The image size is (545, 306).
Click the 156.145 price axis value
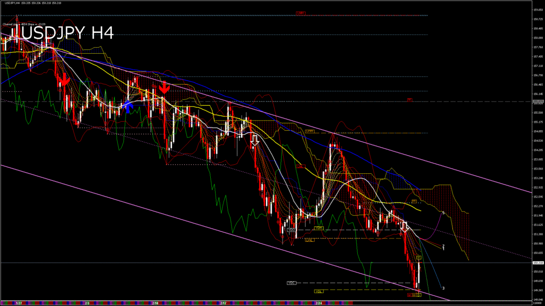coord(538,93)
